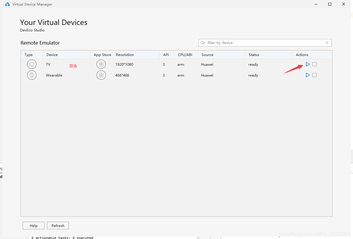This screenshot has width=353, height=239.
Task: Start the Wearable emulator with play icon
Action: 308,75
